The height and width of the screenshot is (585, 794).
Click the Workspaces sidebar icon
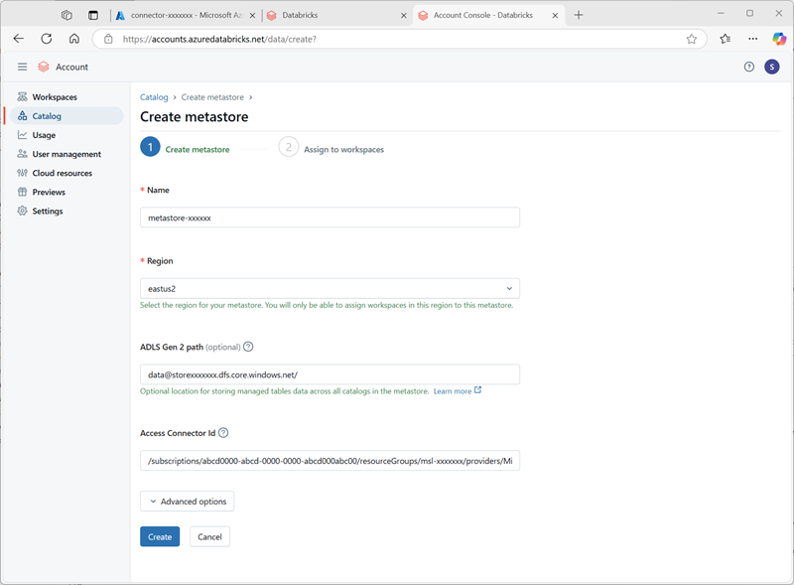coord(22,96)
